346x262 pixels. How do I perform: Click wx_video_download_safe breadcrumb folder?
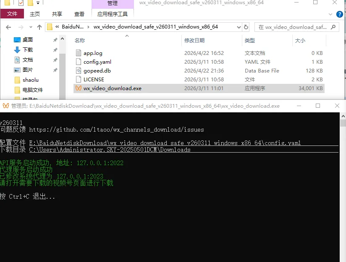click(x=155, y=27)
